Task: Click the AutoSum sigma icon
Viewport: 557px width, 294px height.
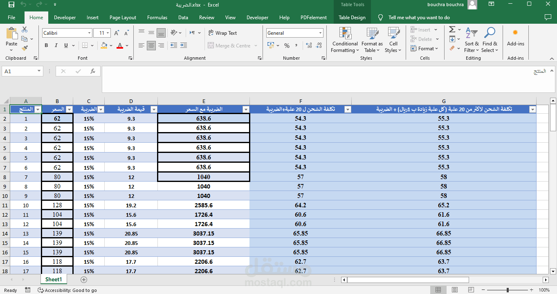Action: tap(452, 29)
